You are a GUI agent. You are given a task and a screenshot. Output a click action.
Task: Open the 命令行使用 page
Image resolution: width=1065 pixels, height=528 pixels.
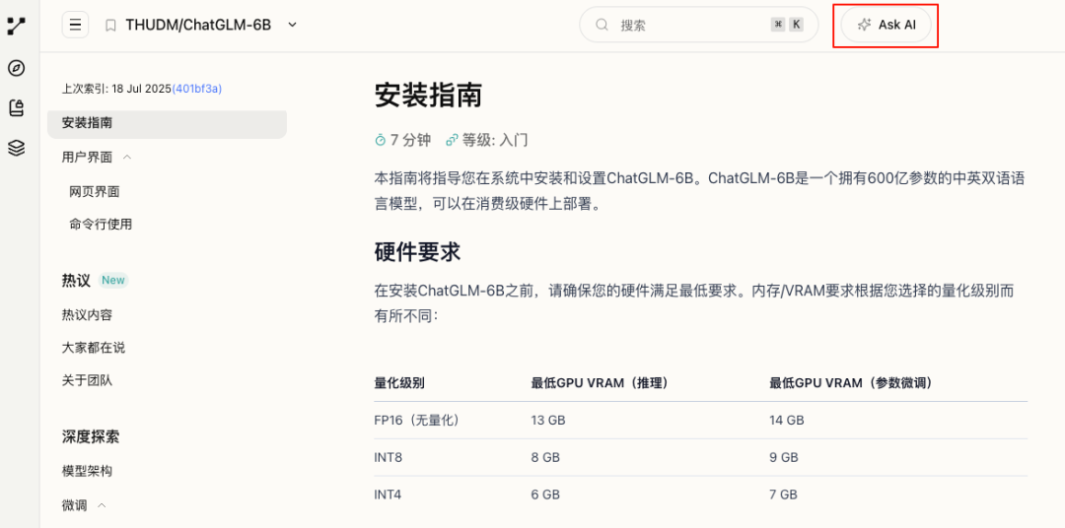pyautogui.click(x=101, y=225)
